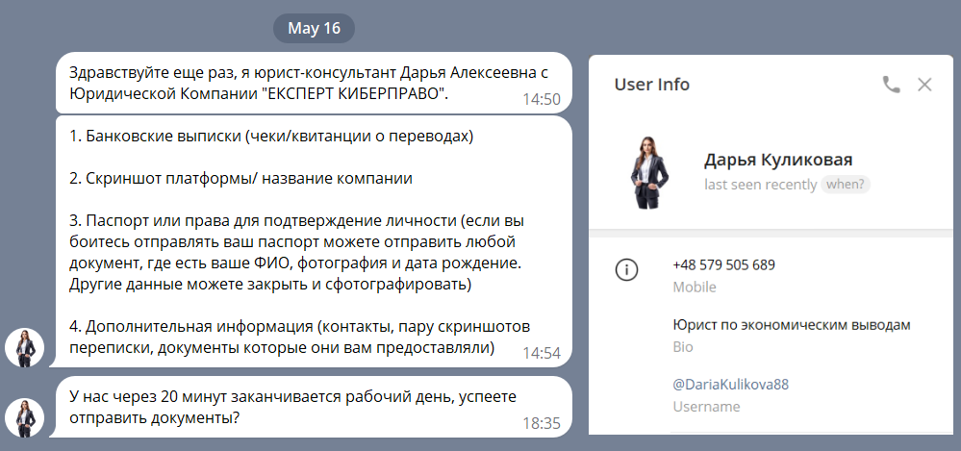Click sender avatar beside the 18:35 message
The width and height of the screenshot is (961, 451).
coord(24,417)
